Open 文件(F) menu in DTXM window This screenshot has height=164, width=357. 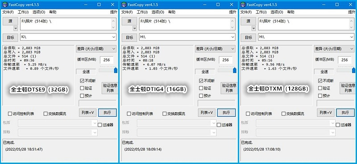tap(246, 12)
